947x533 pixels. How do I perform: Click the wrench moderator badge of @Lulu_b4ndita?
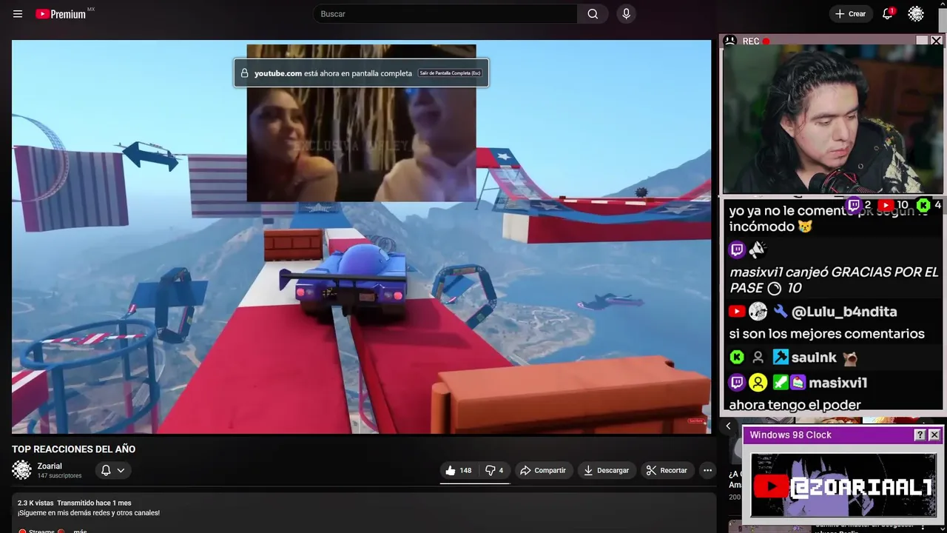(x=781, y=312)
